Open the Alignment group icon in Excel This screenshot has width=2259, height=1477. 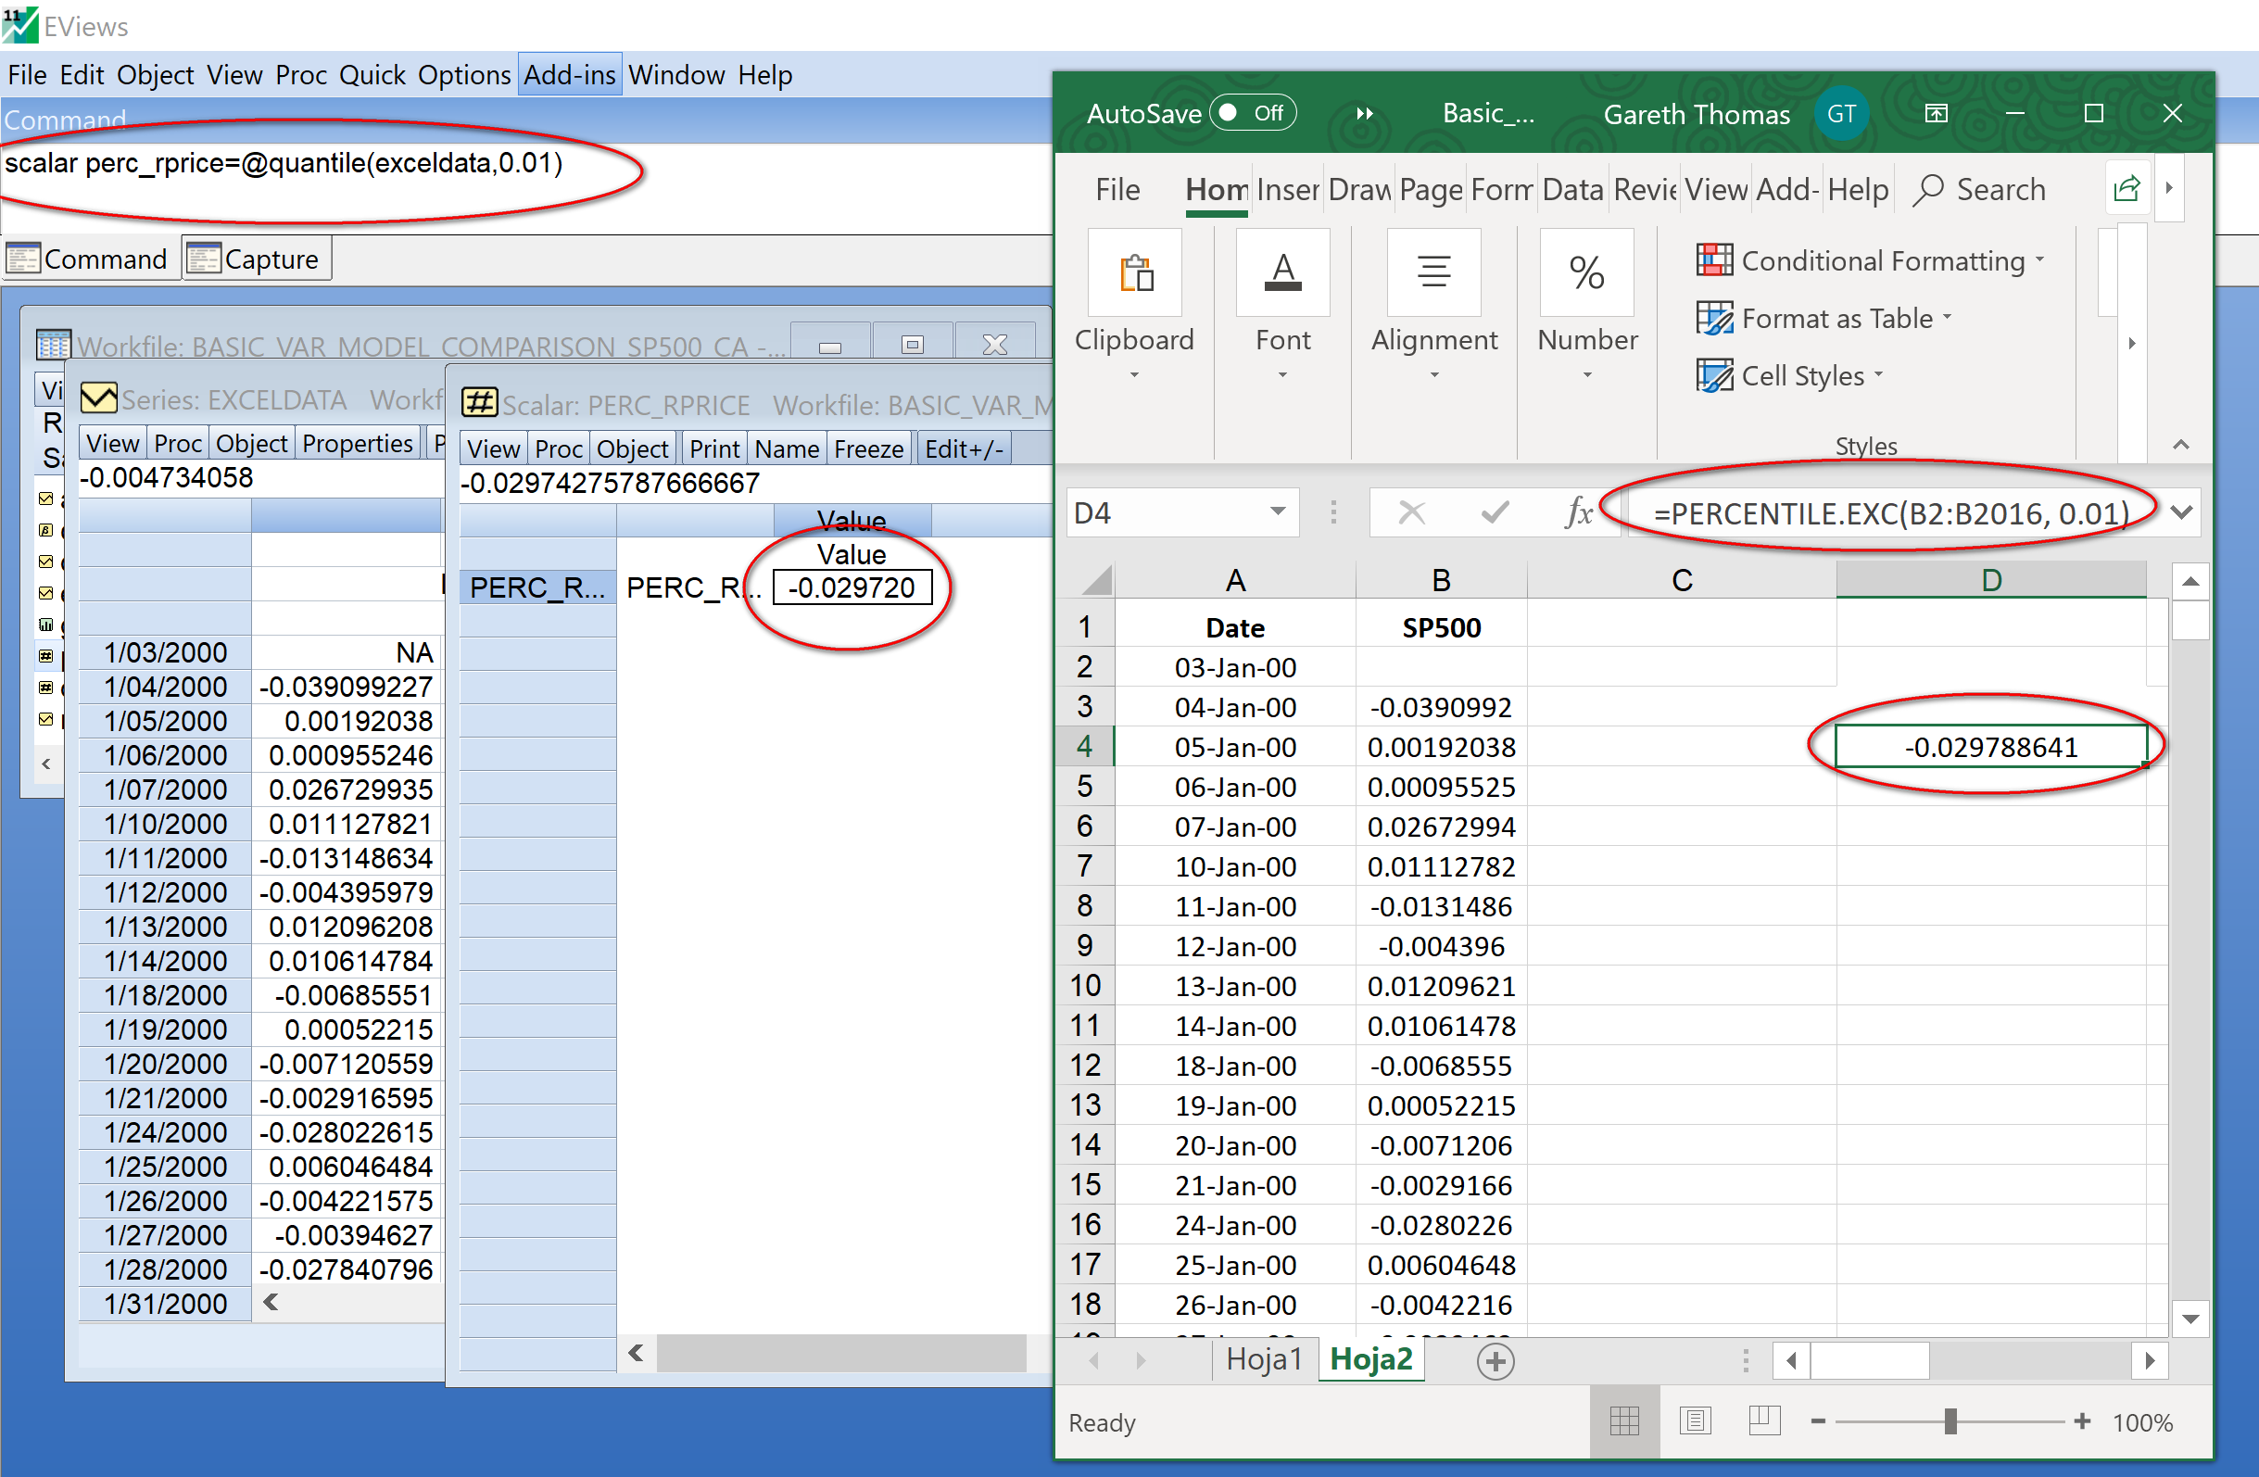(1433, 273)
